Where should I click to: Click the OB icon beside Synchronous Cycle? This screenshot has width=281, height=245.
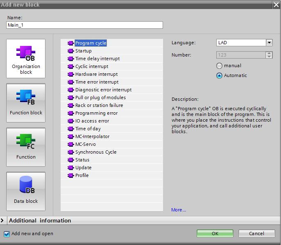(x=70, y=152)
